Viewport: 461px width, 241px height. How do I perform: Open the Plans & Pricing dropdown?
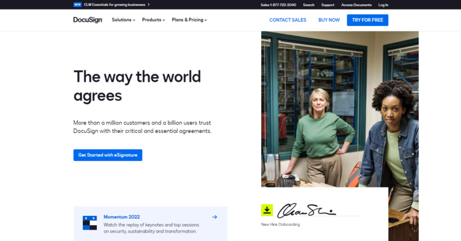click(x=189, y=20)
